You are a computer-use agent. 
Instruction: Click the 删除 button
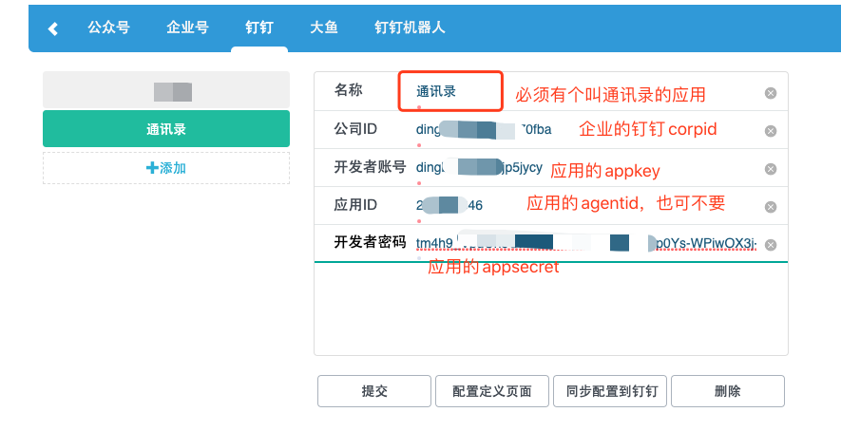tap(728, 391)
